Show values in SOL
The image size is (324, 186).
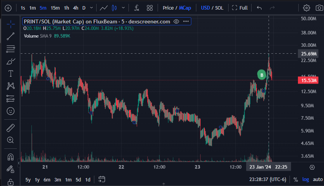[219, 8]
